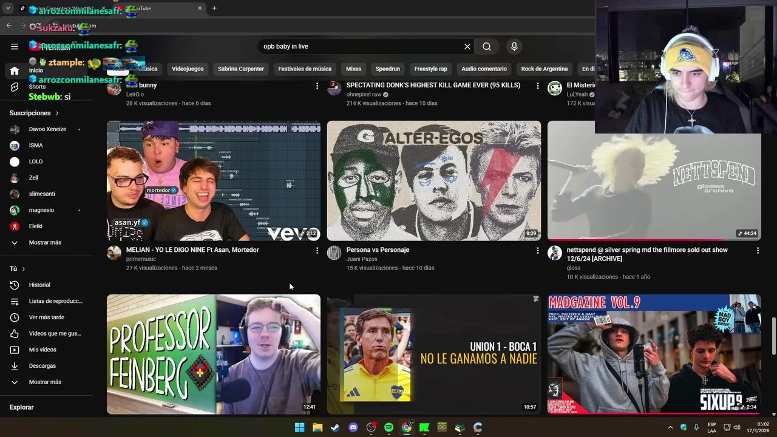This screenshot has width=777, height=437.
Task: Open the nettspend silver spring show thumbnail
Action: click(654, 181)
